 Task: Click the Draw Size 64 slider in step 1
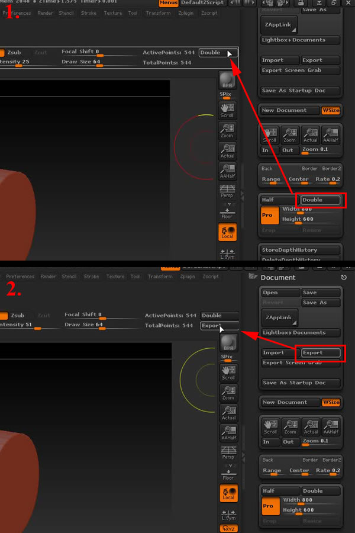coord(99,62)
